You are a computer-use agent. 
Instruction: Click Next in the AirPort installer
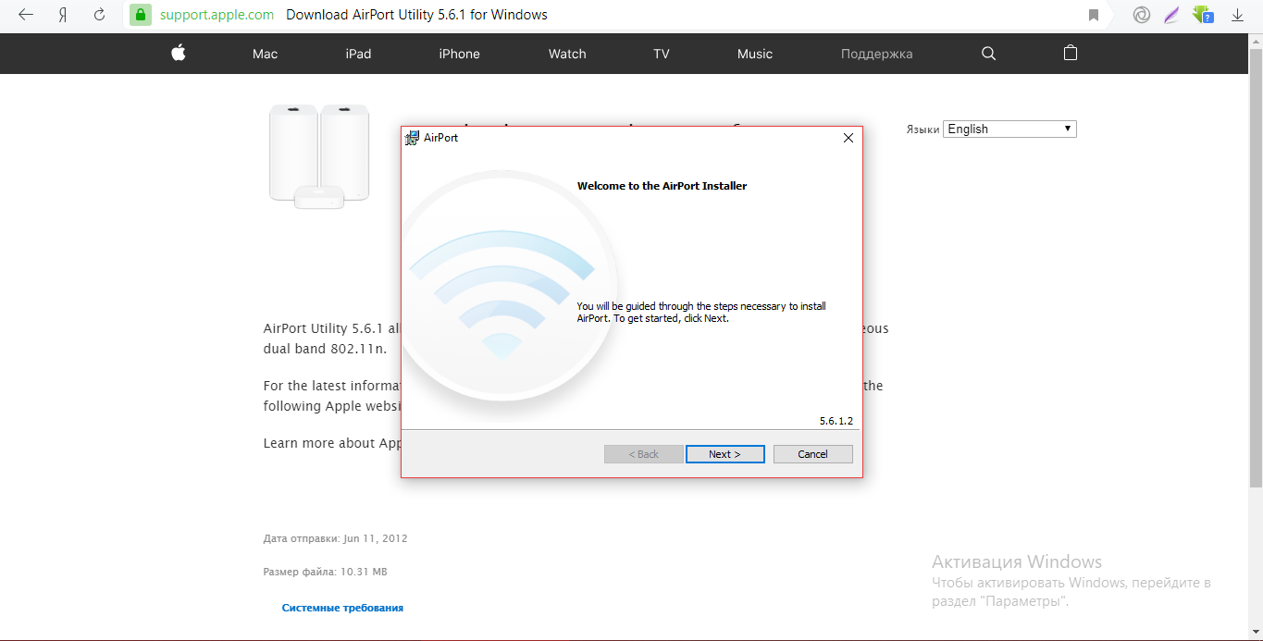pos(725,454)
